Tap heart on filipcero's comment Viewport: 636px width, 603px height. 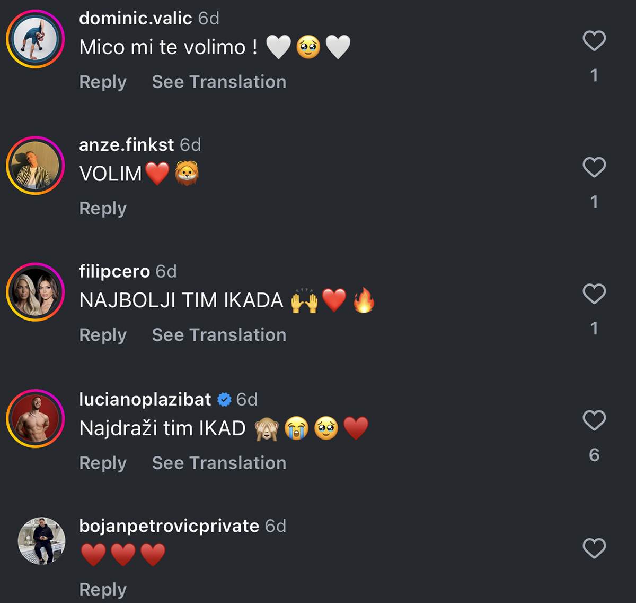(x=594, y=294)
